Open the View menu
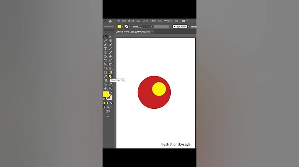 (160, 21)
